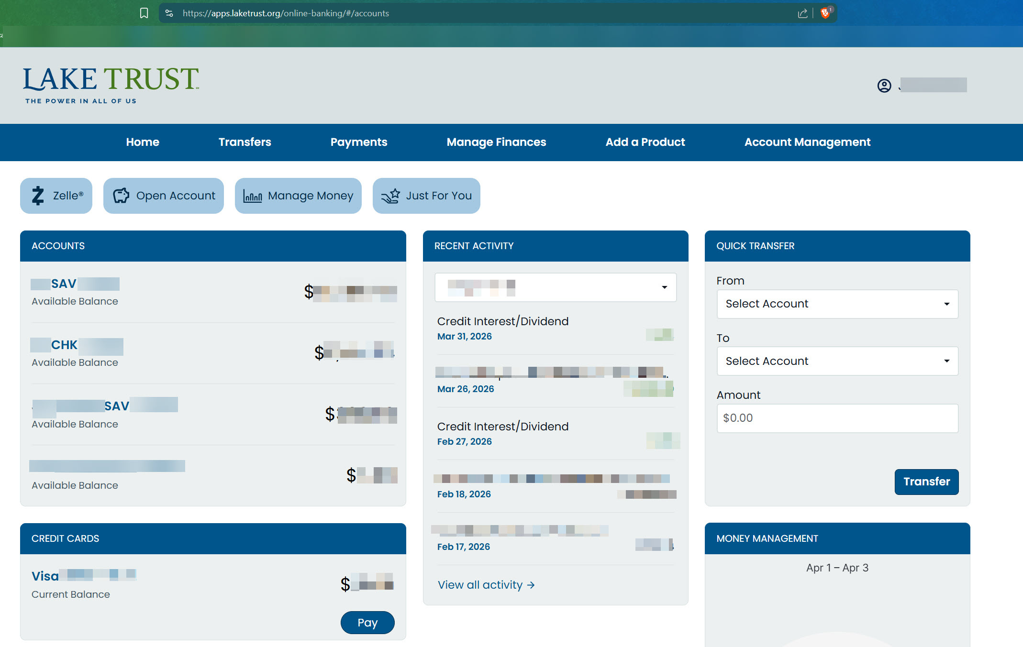1023x647 pixels.
Task: Open the Transfers menu
Action: tap(245, 142)
